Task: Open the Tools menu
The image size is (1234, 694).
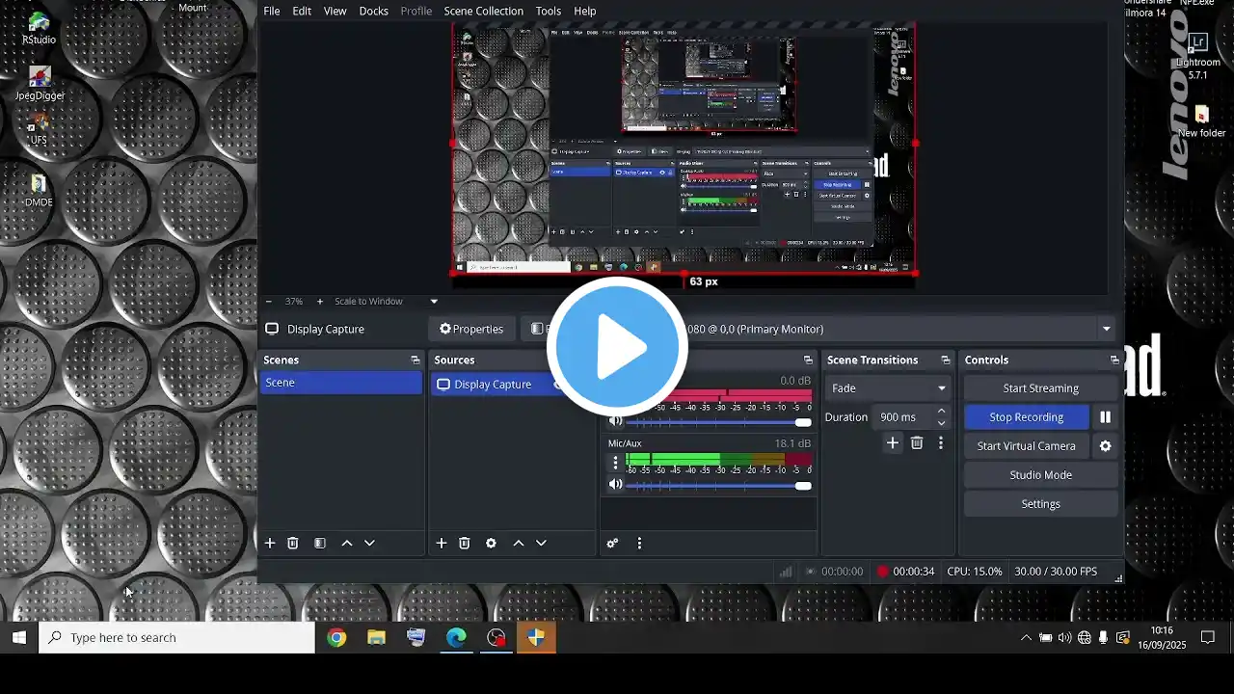Action: coord(549,11)
